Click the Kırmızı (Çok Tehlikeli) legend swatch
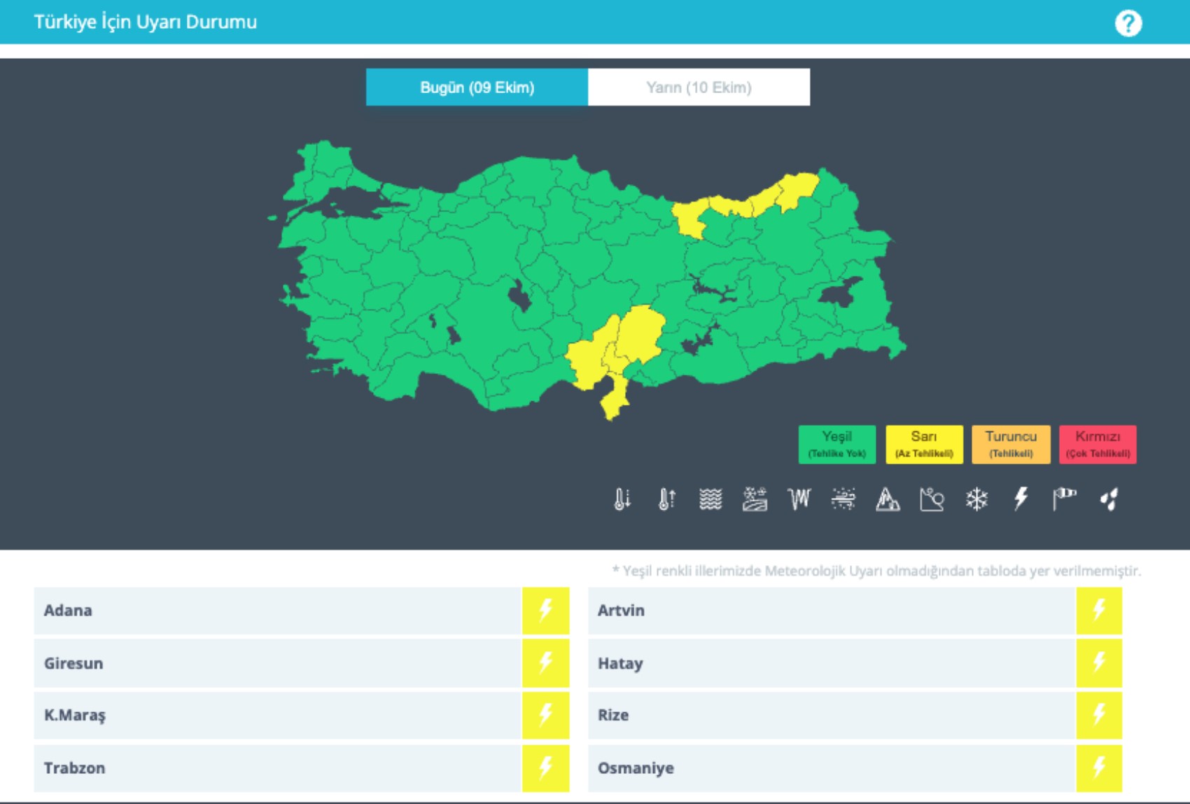This screenshot has width=1190, height=804. click(x=1097, y=444)
